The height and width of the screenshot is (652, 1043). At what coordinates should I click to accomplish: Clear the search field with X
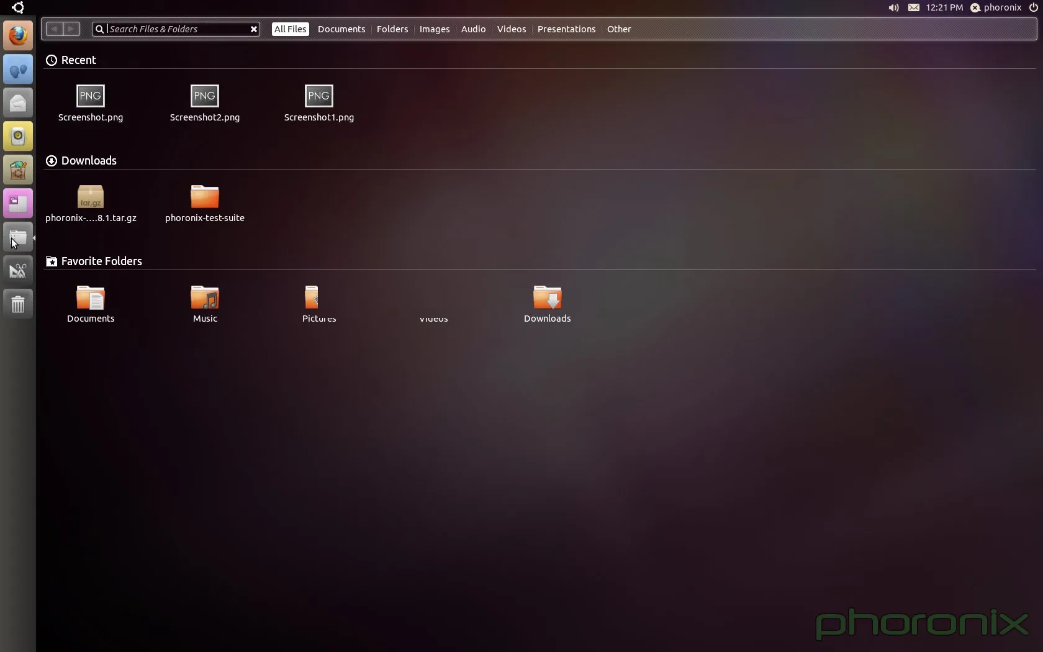253,29
